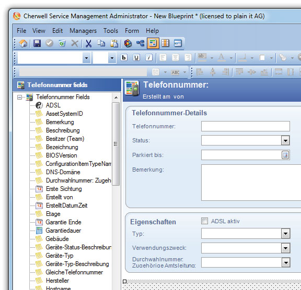This screenshot has height=290, width=301.
Task: Open the Durchwahlnummer Amtsleitung dropdown
Action: 286,262
